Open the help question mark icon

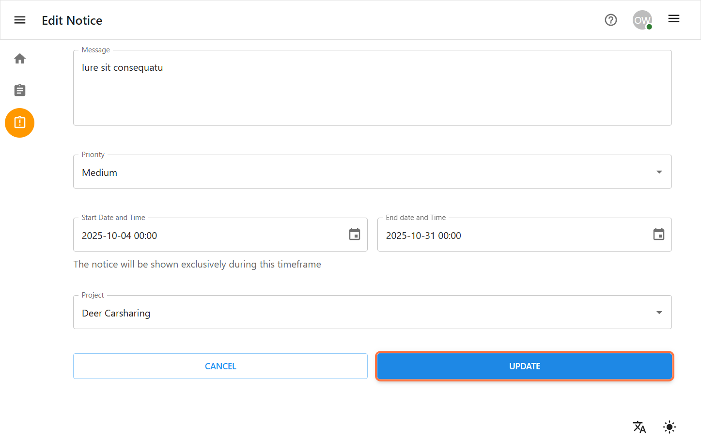[x=610, y=20]
